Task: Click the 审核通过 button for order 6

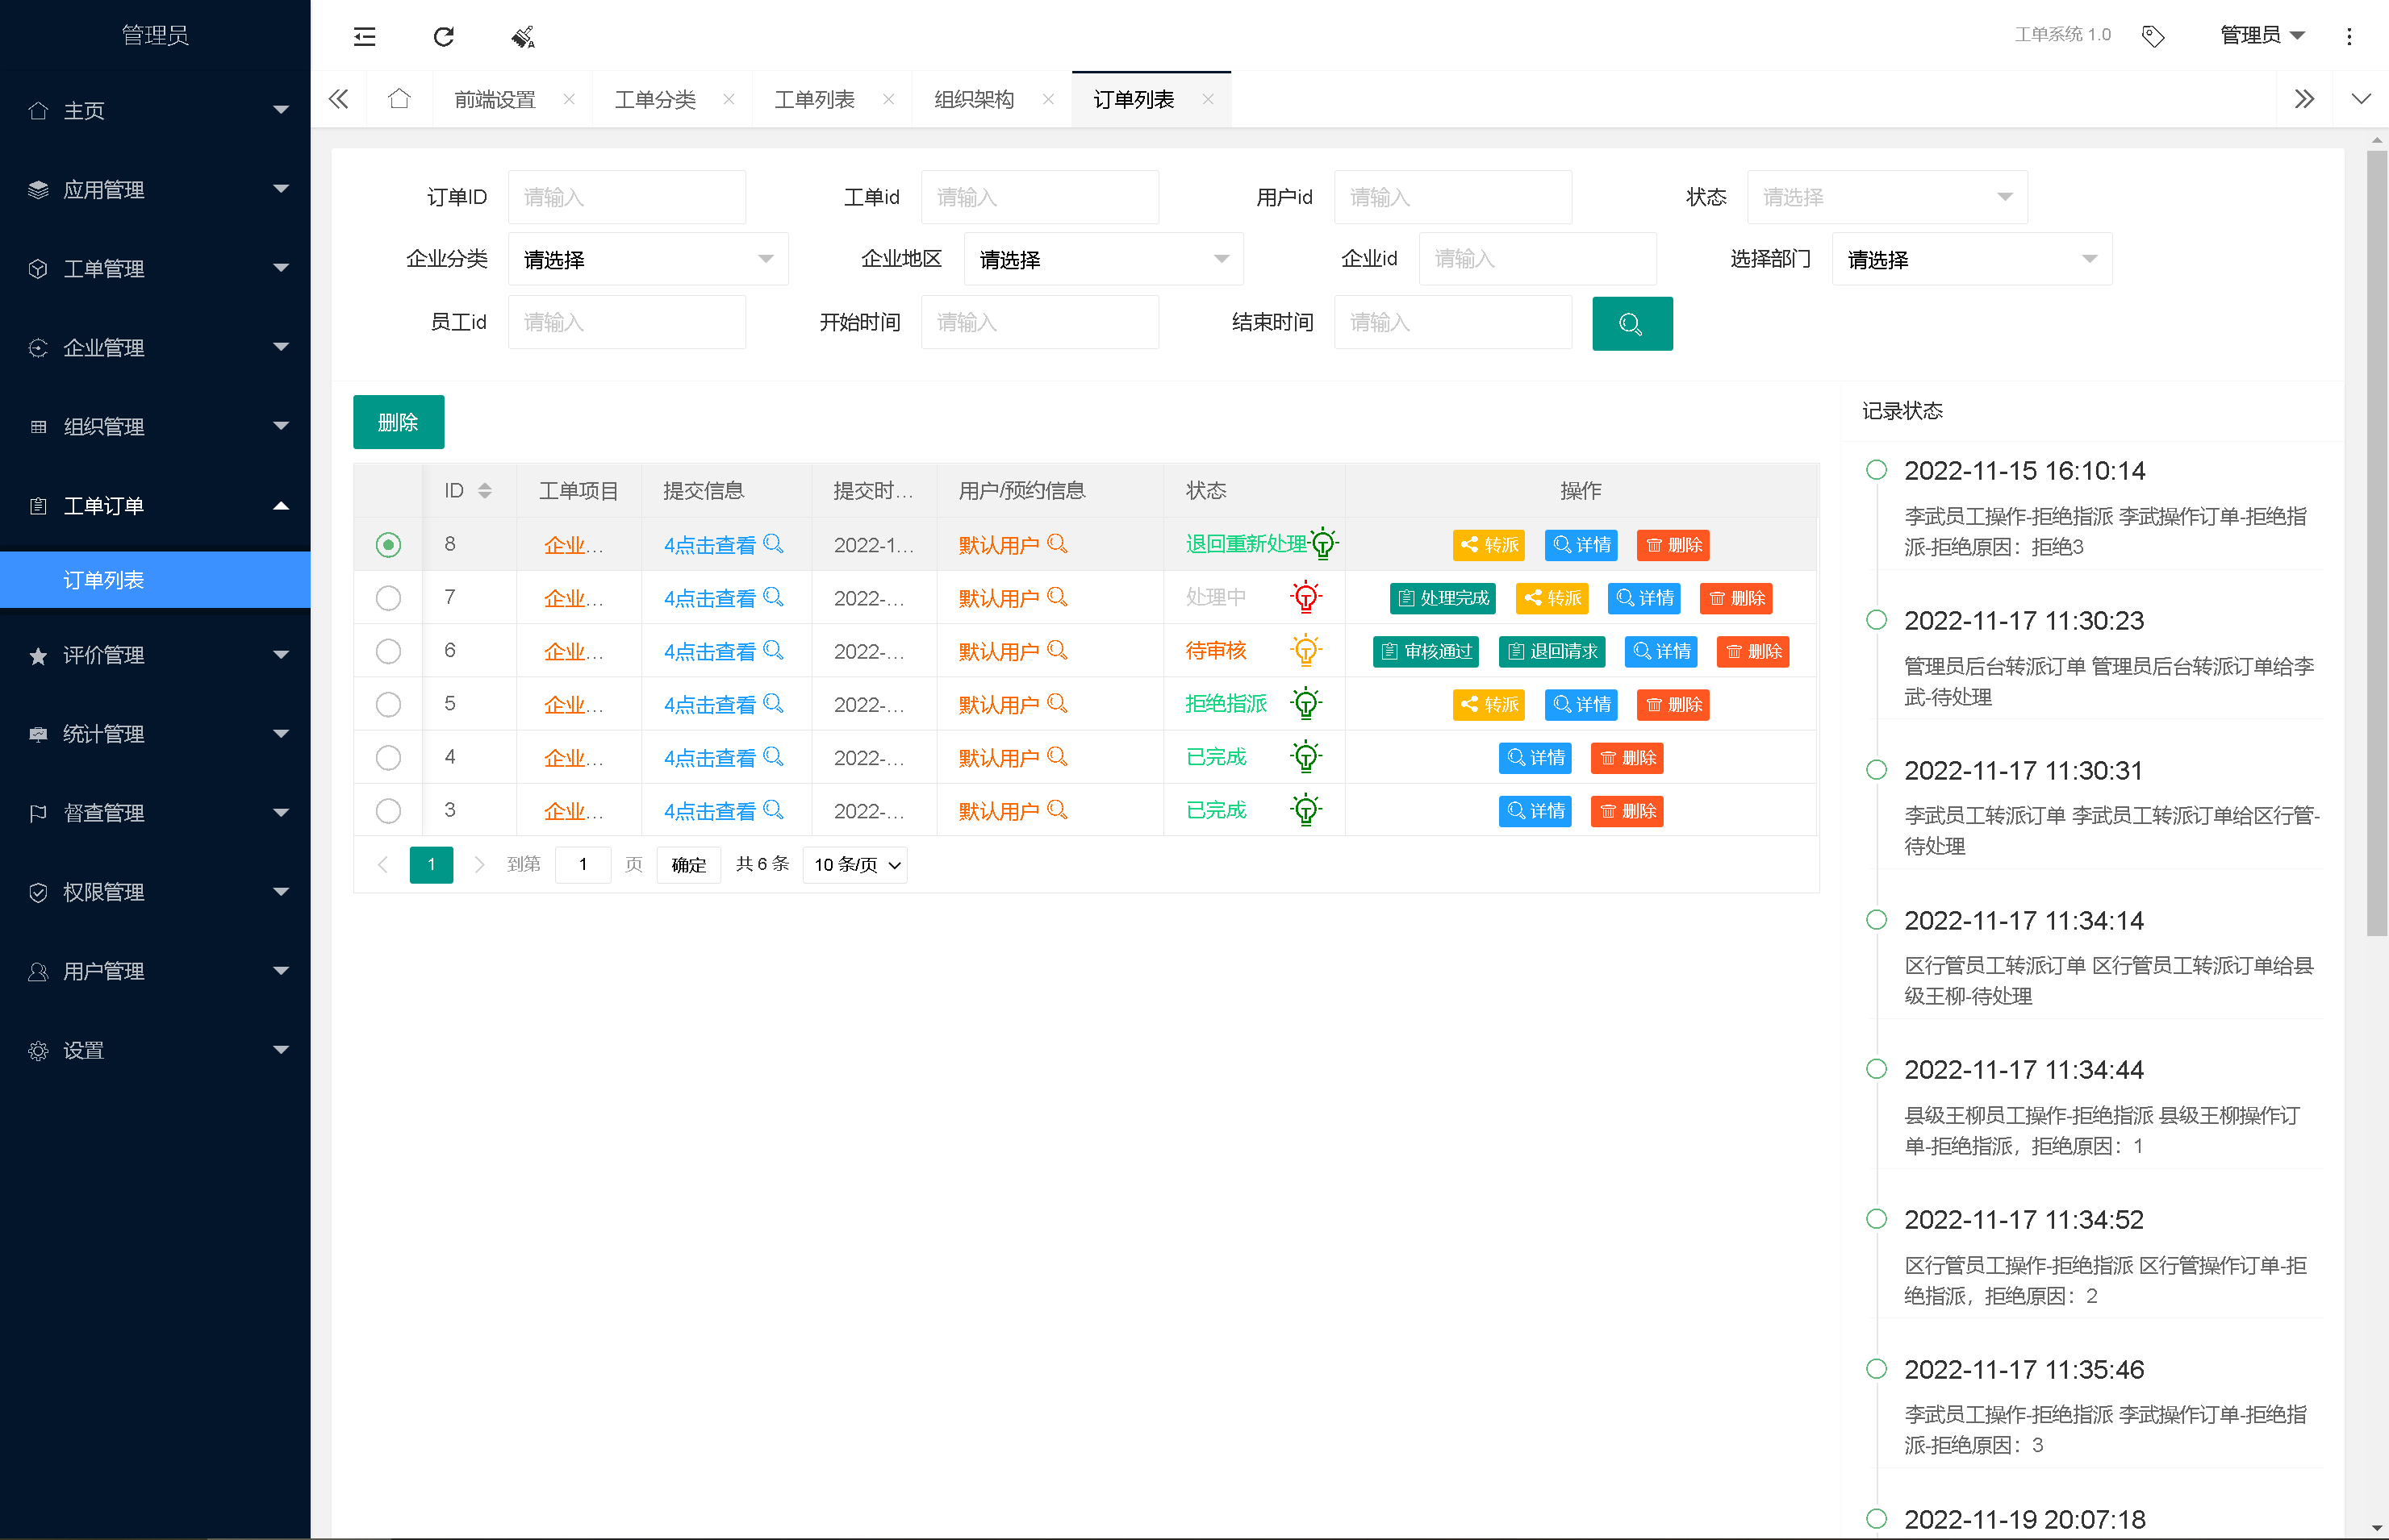Action: pyautogui.click(x=1426, y=651)
